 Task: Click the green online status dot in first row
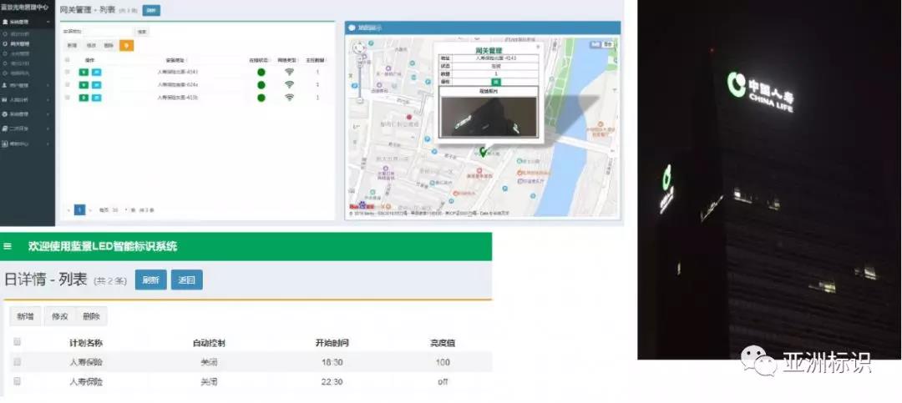[261, 72]
